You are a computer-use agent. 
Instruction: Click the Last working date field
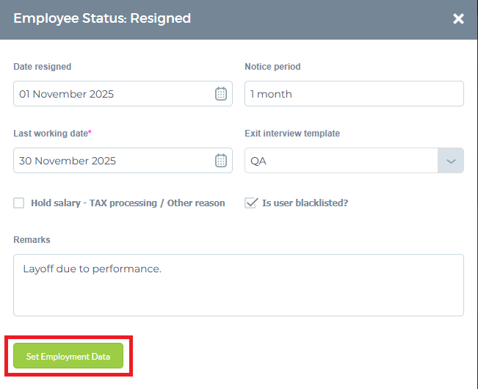(110, 161)
